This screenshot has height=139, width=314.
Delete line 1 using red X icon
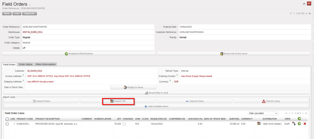pos(305,124)
